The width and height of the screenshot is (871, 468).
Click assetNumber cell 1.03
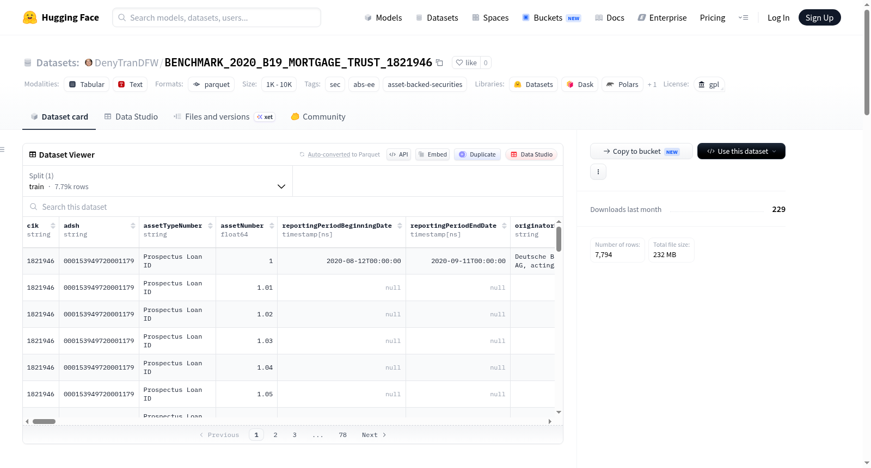(x=247, y=341)
